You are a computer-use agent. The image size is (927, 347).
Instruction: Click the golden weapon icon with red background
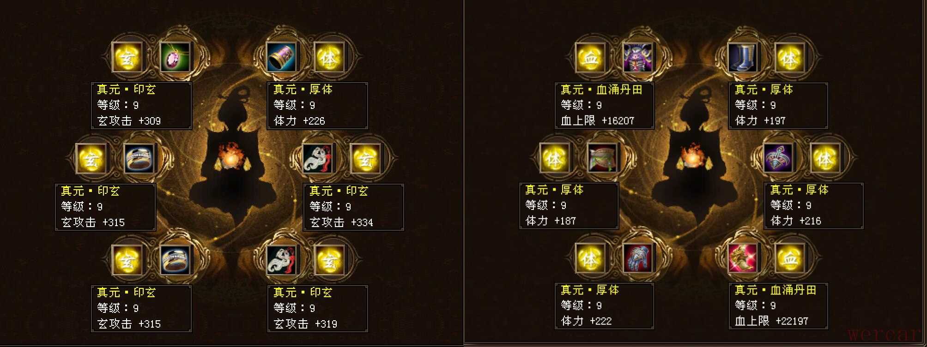point(742,258)
